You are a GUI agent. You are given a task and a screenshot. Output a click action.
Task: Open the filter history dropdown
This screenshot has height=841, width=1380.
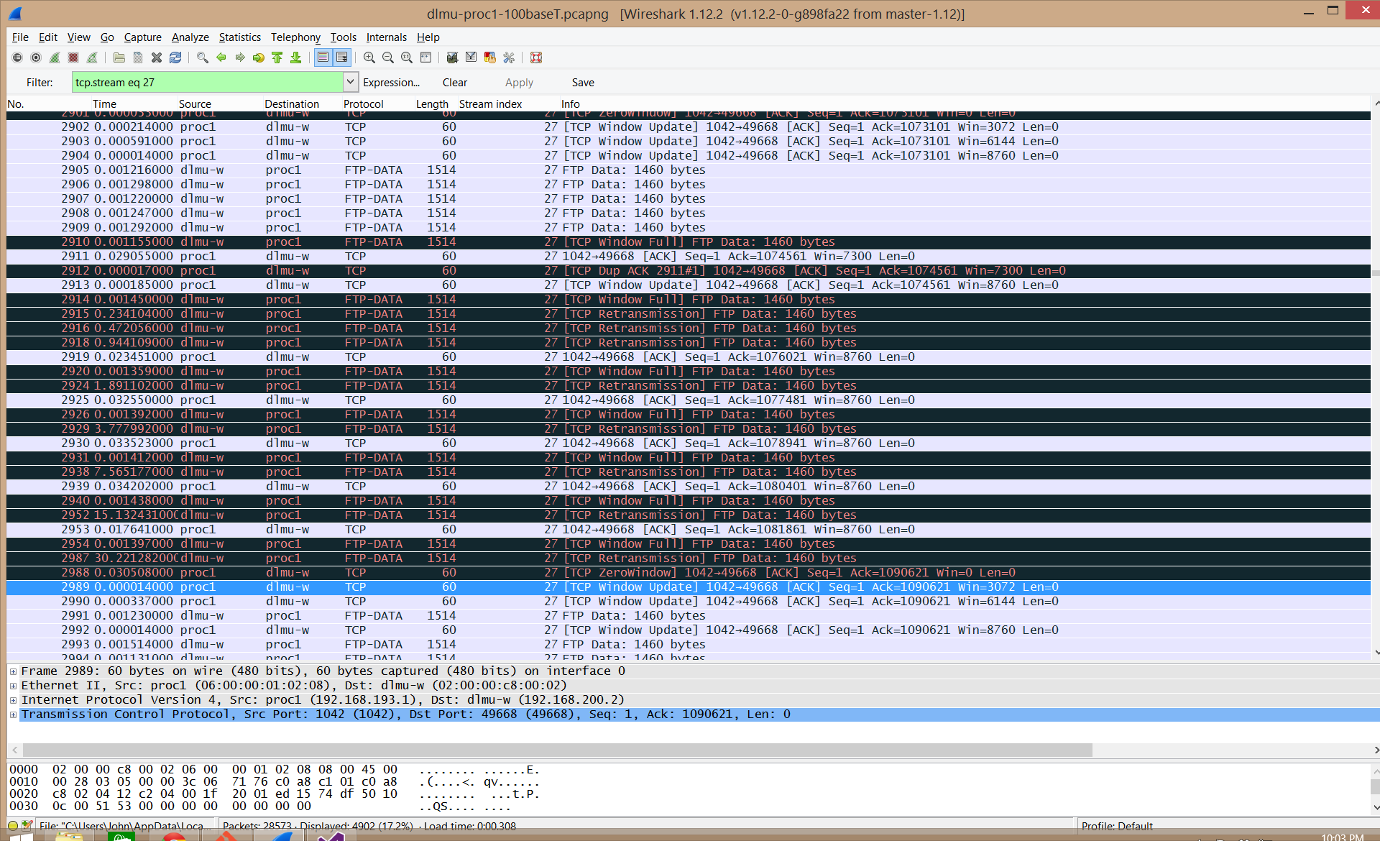350,82
